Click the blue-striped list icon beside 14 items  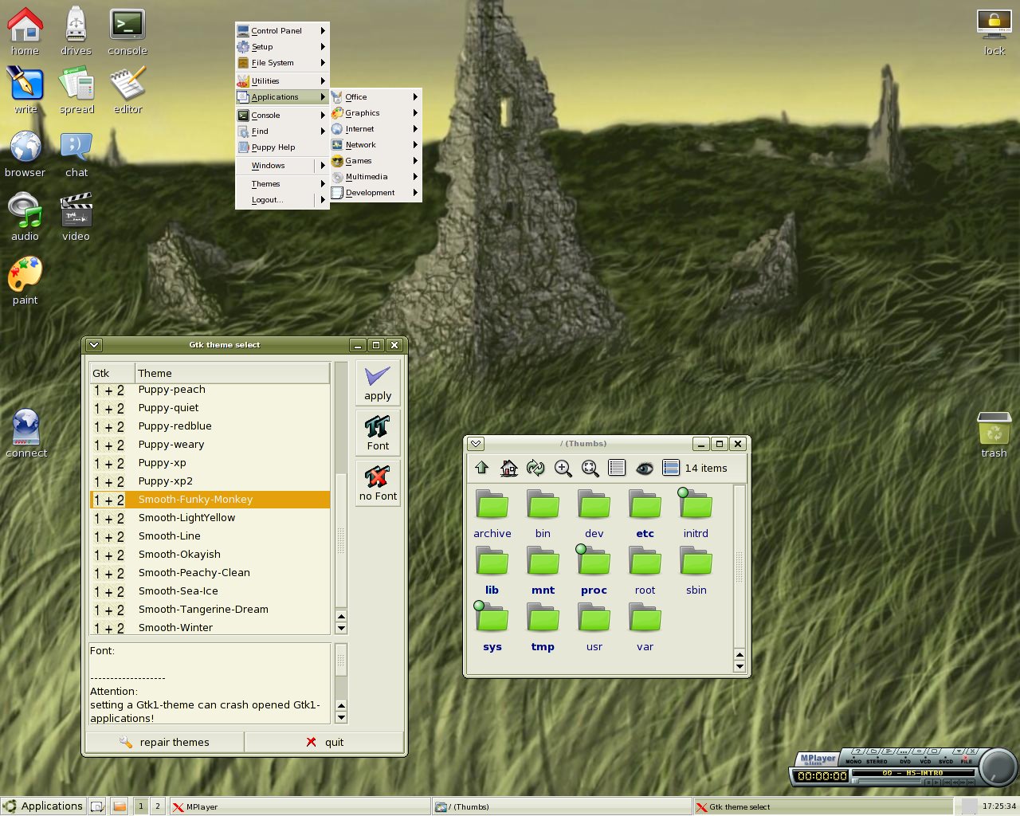pos(671,468)
